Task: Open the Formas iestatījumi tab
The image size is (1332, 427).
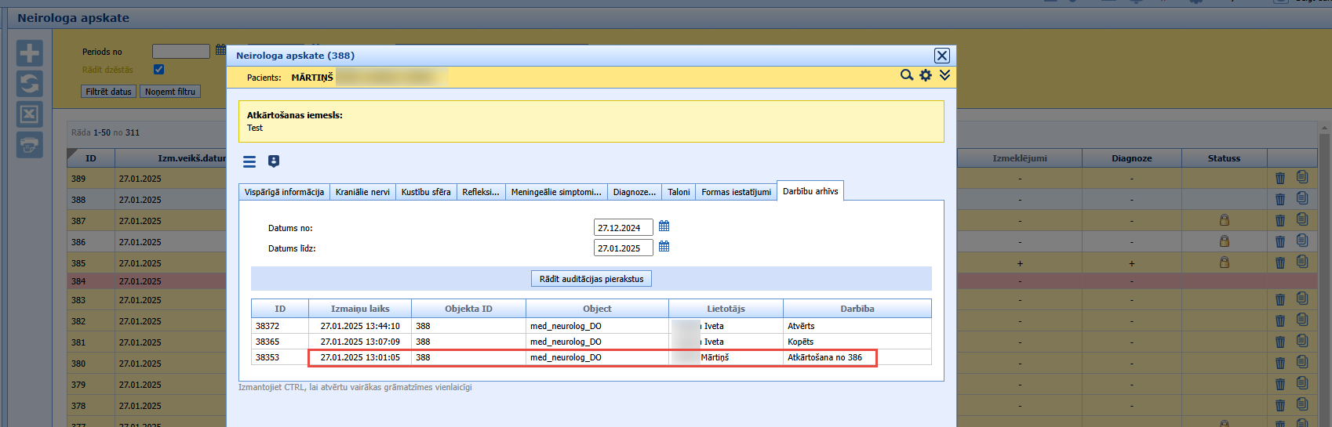Action: 736,192
